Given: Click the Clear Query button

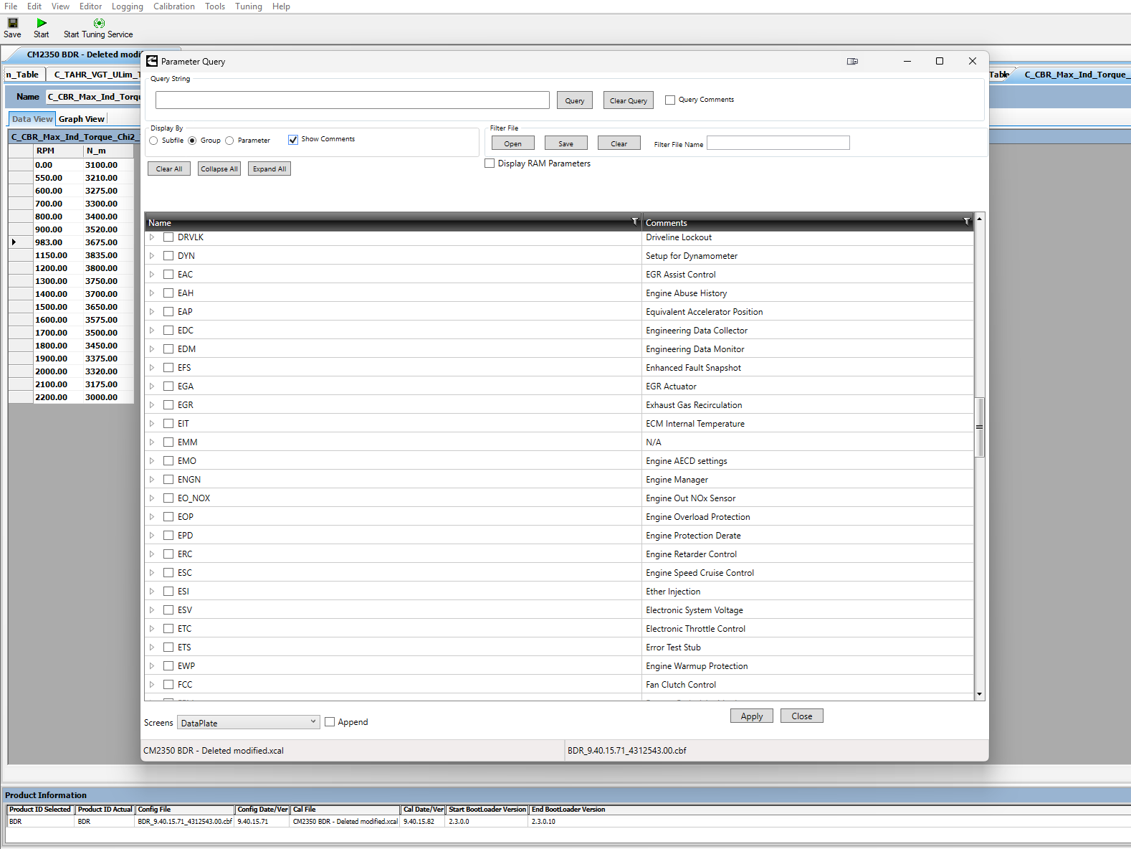Looking at the screenshot, I should [629, 100].
